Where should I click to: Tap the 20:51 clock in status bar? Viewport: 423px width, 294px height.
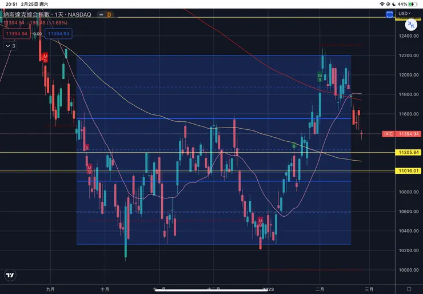(11, 4)
